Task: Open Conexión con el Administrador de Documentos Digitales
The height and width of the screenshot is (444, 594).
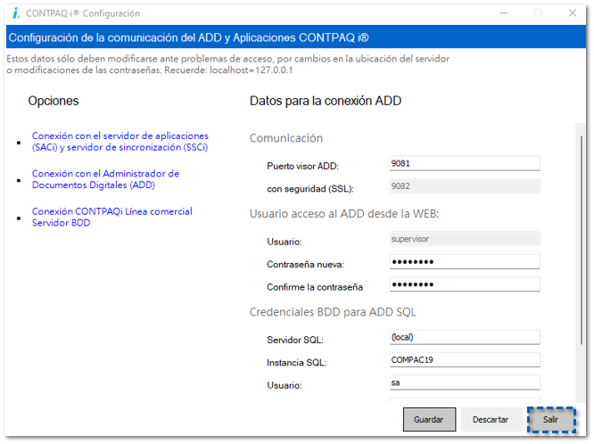Action: coord(105,179)
